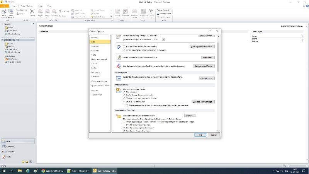This screenshot has width=309, height=174.
Task: Show hidden icons in system tray
Action: click(x=273, y=171)
